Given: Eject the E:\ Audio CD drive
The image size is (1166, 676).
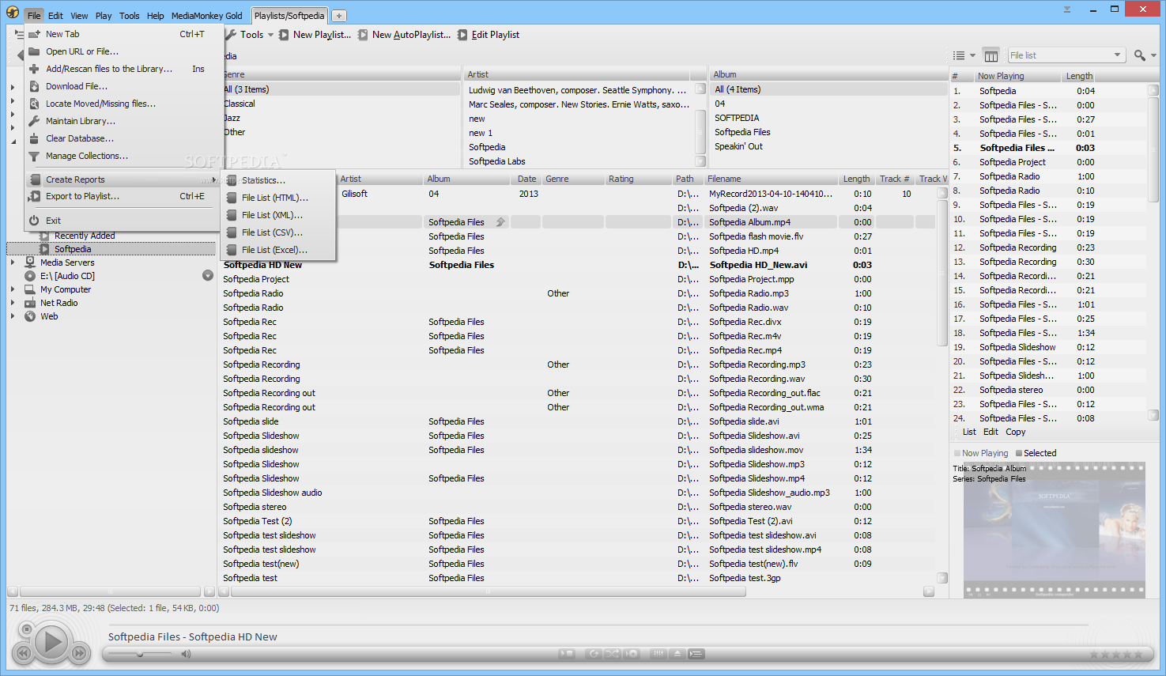Looking at the screenshot, I should point(208,275).
